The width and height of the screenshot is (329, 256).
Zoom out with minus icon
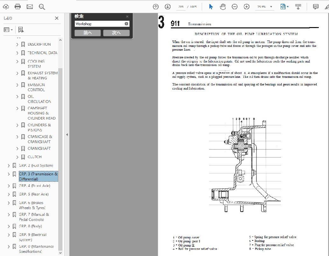click(x=234, y=7)
